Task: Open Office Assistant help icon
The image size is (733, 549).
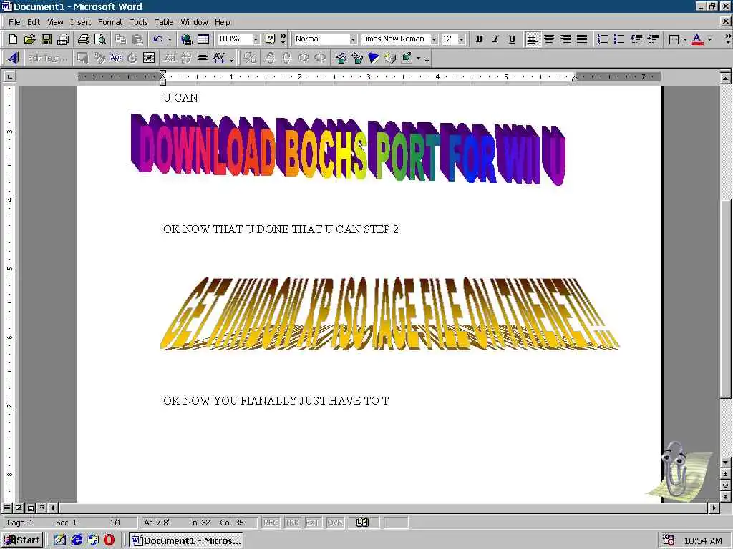Action: point(270,39)
